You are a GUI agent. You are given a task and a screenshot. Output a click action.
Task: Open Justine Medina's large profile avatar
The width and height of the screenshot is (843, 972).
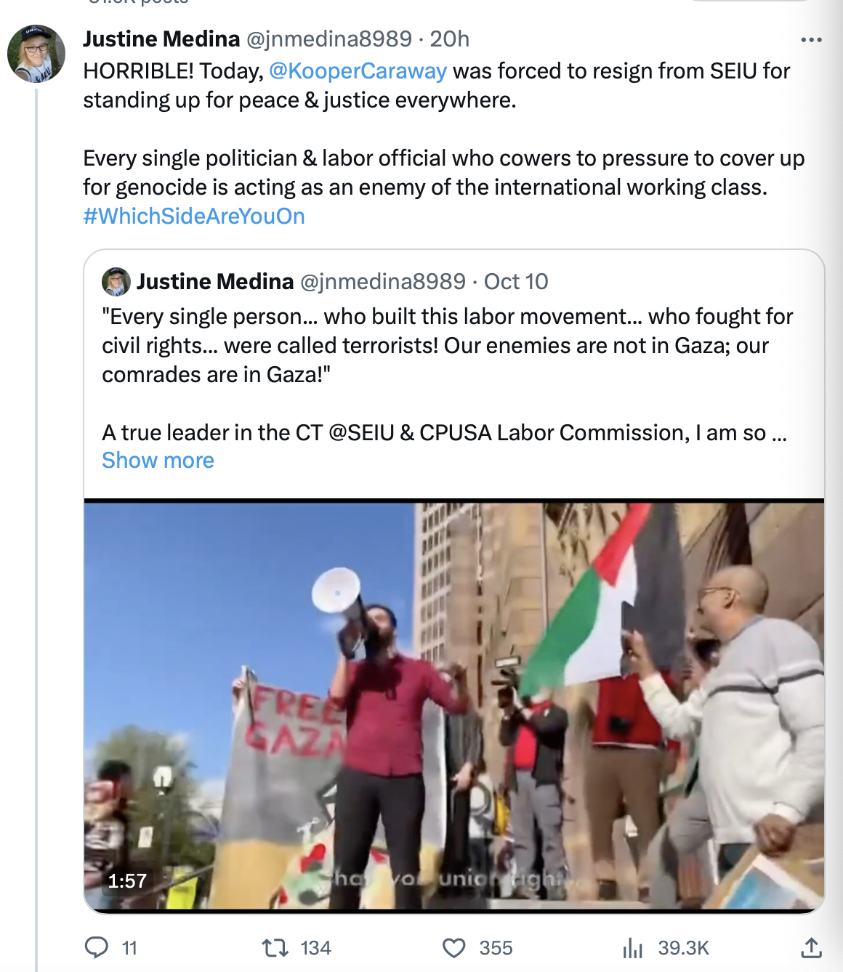(x=36, y=54)
